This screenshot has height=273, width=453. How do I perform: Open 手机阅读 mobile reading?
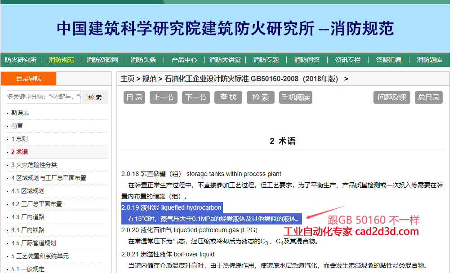pos(296,97)
